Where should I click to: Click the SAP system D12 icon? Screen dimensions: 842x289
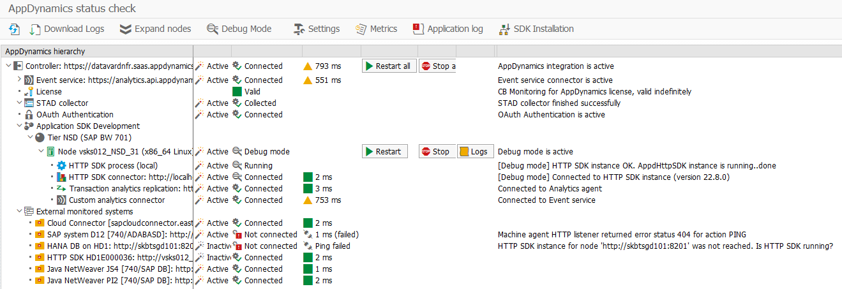click(40, 234)
